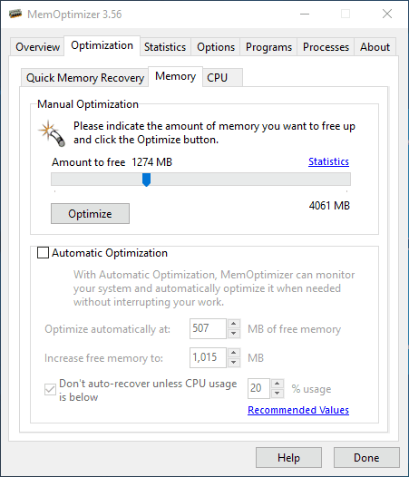Open the Processes tab
This screenshot has height=477, width=409.
click(326, 47)
